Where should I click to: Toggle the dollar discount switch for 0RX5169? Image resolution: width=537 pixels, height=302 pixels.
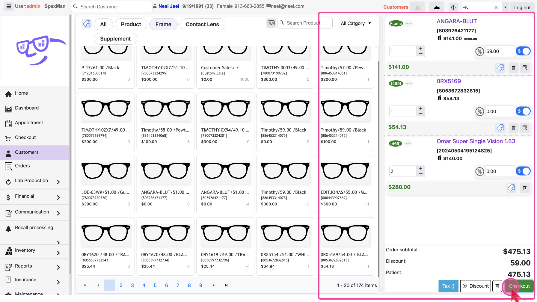click(523, 111)
